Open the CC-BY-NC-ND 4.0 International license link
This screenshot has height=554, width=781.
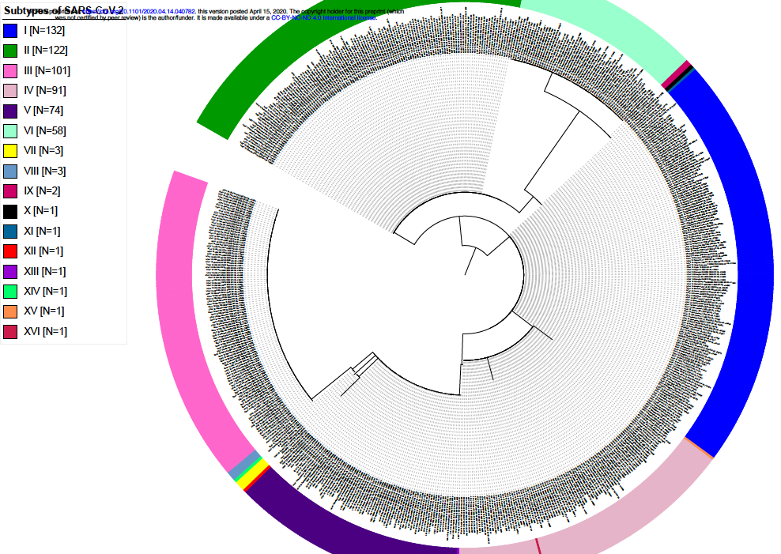[324, 17]
